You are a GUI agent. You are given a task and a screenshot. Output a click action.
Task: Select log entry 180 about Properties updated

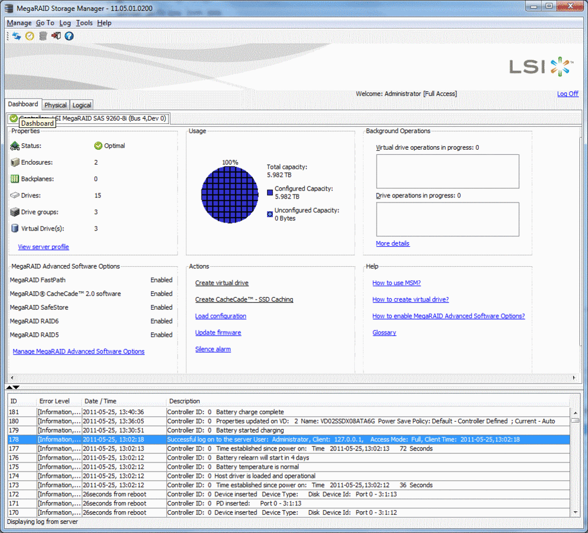tap(287, 421)
